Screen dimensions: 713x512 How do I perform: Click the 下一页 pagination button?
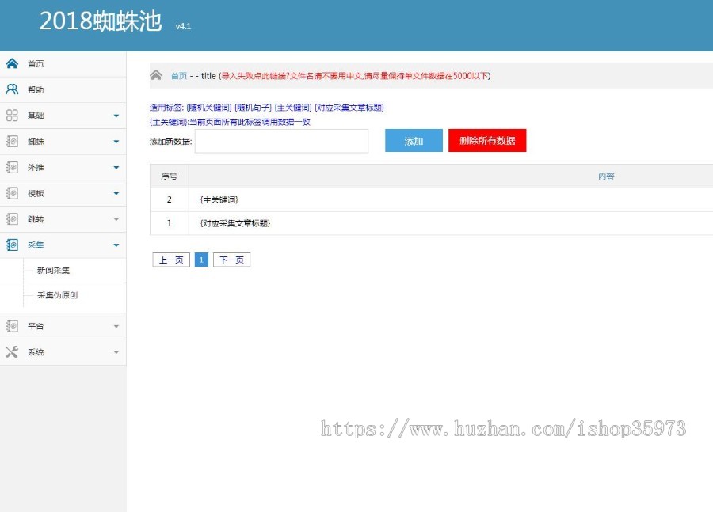231,259
